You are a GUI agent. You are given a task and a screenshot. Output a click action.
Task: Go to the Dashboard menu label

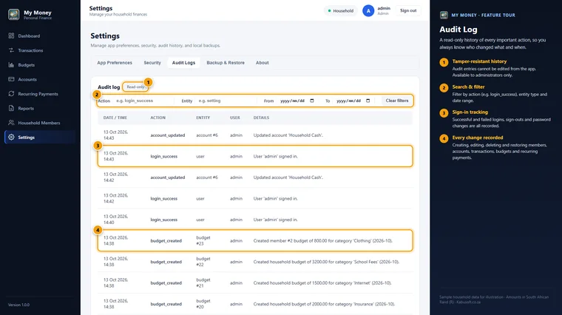[29, 35]
